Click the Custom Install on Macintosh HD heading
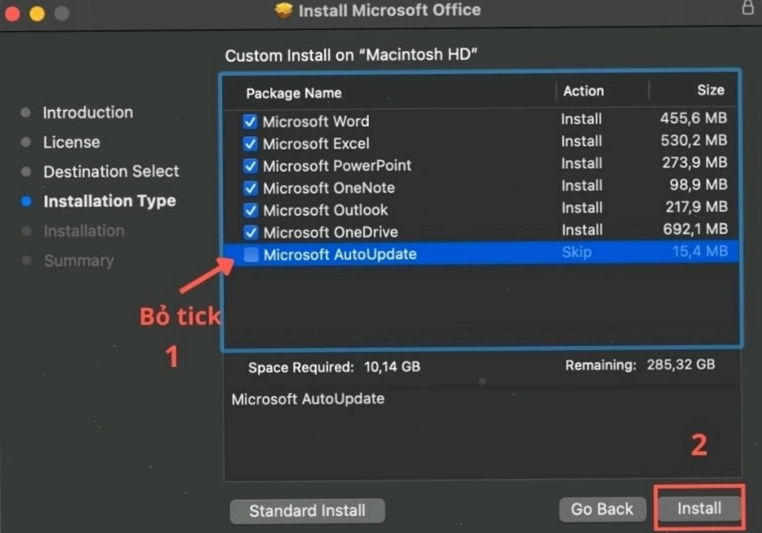Viewport: 762px width, 533px height. point(351,56)
